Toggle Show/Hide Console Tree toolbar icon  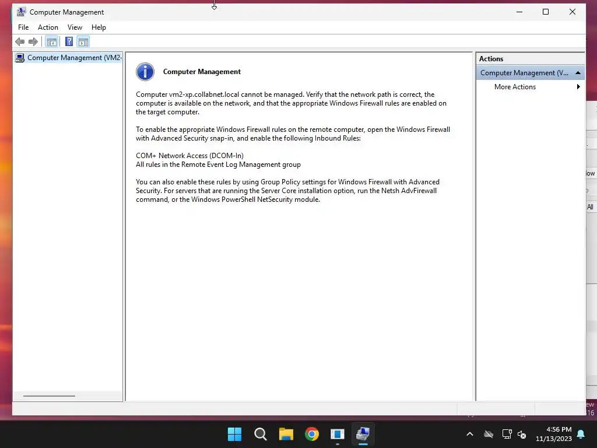pyautogui.click(x=52, y=42)
